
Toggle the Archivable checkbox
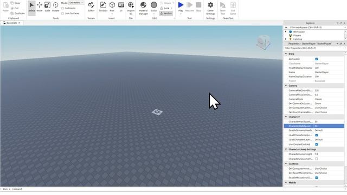(x=317, y=59)
